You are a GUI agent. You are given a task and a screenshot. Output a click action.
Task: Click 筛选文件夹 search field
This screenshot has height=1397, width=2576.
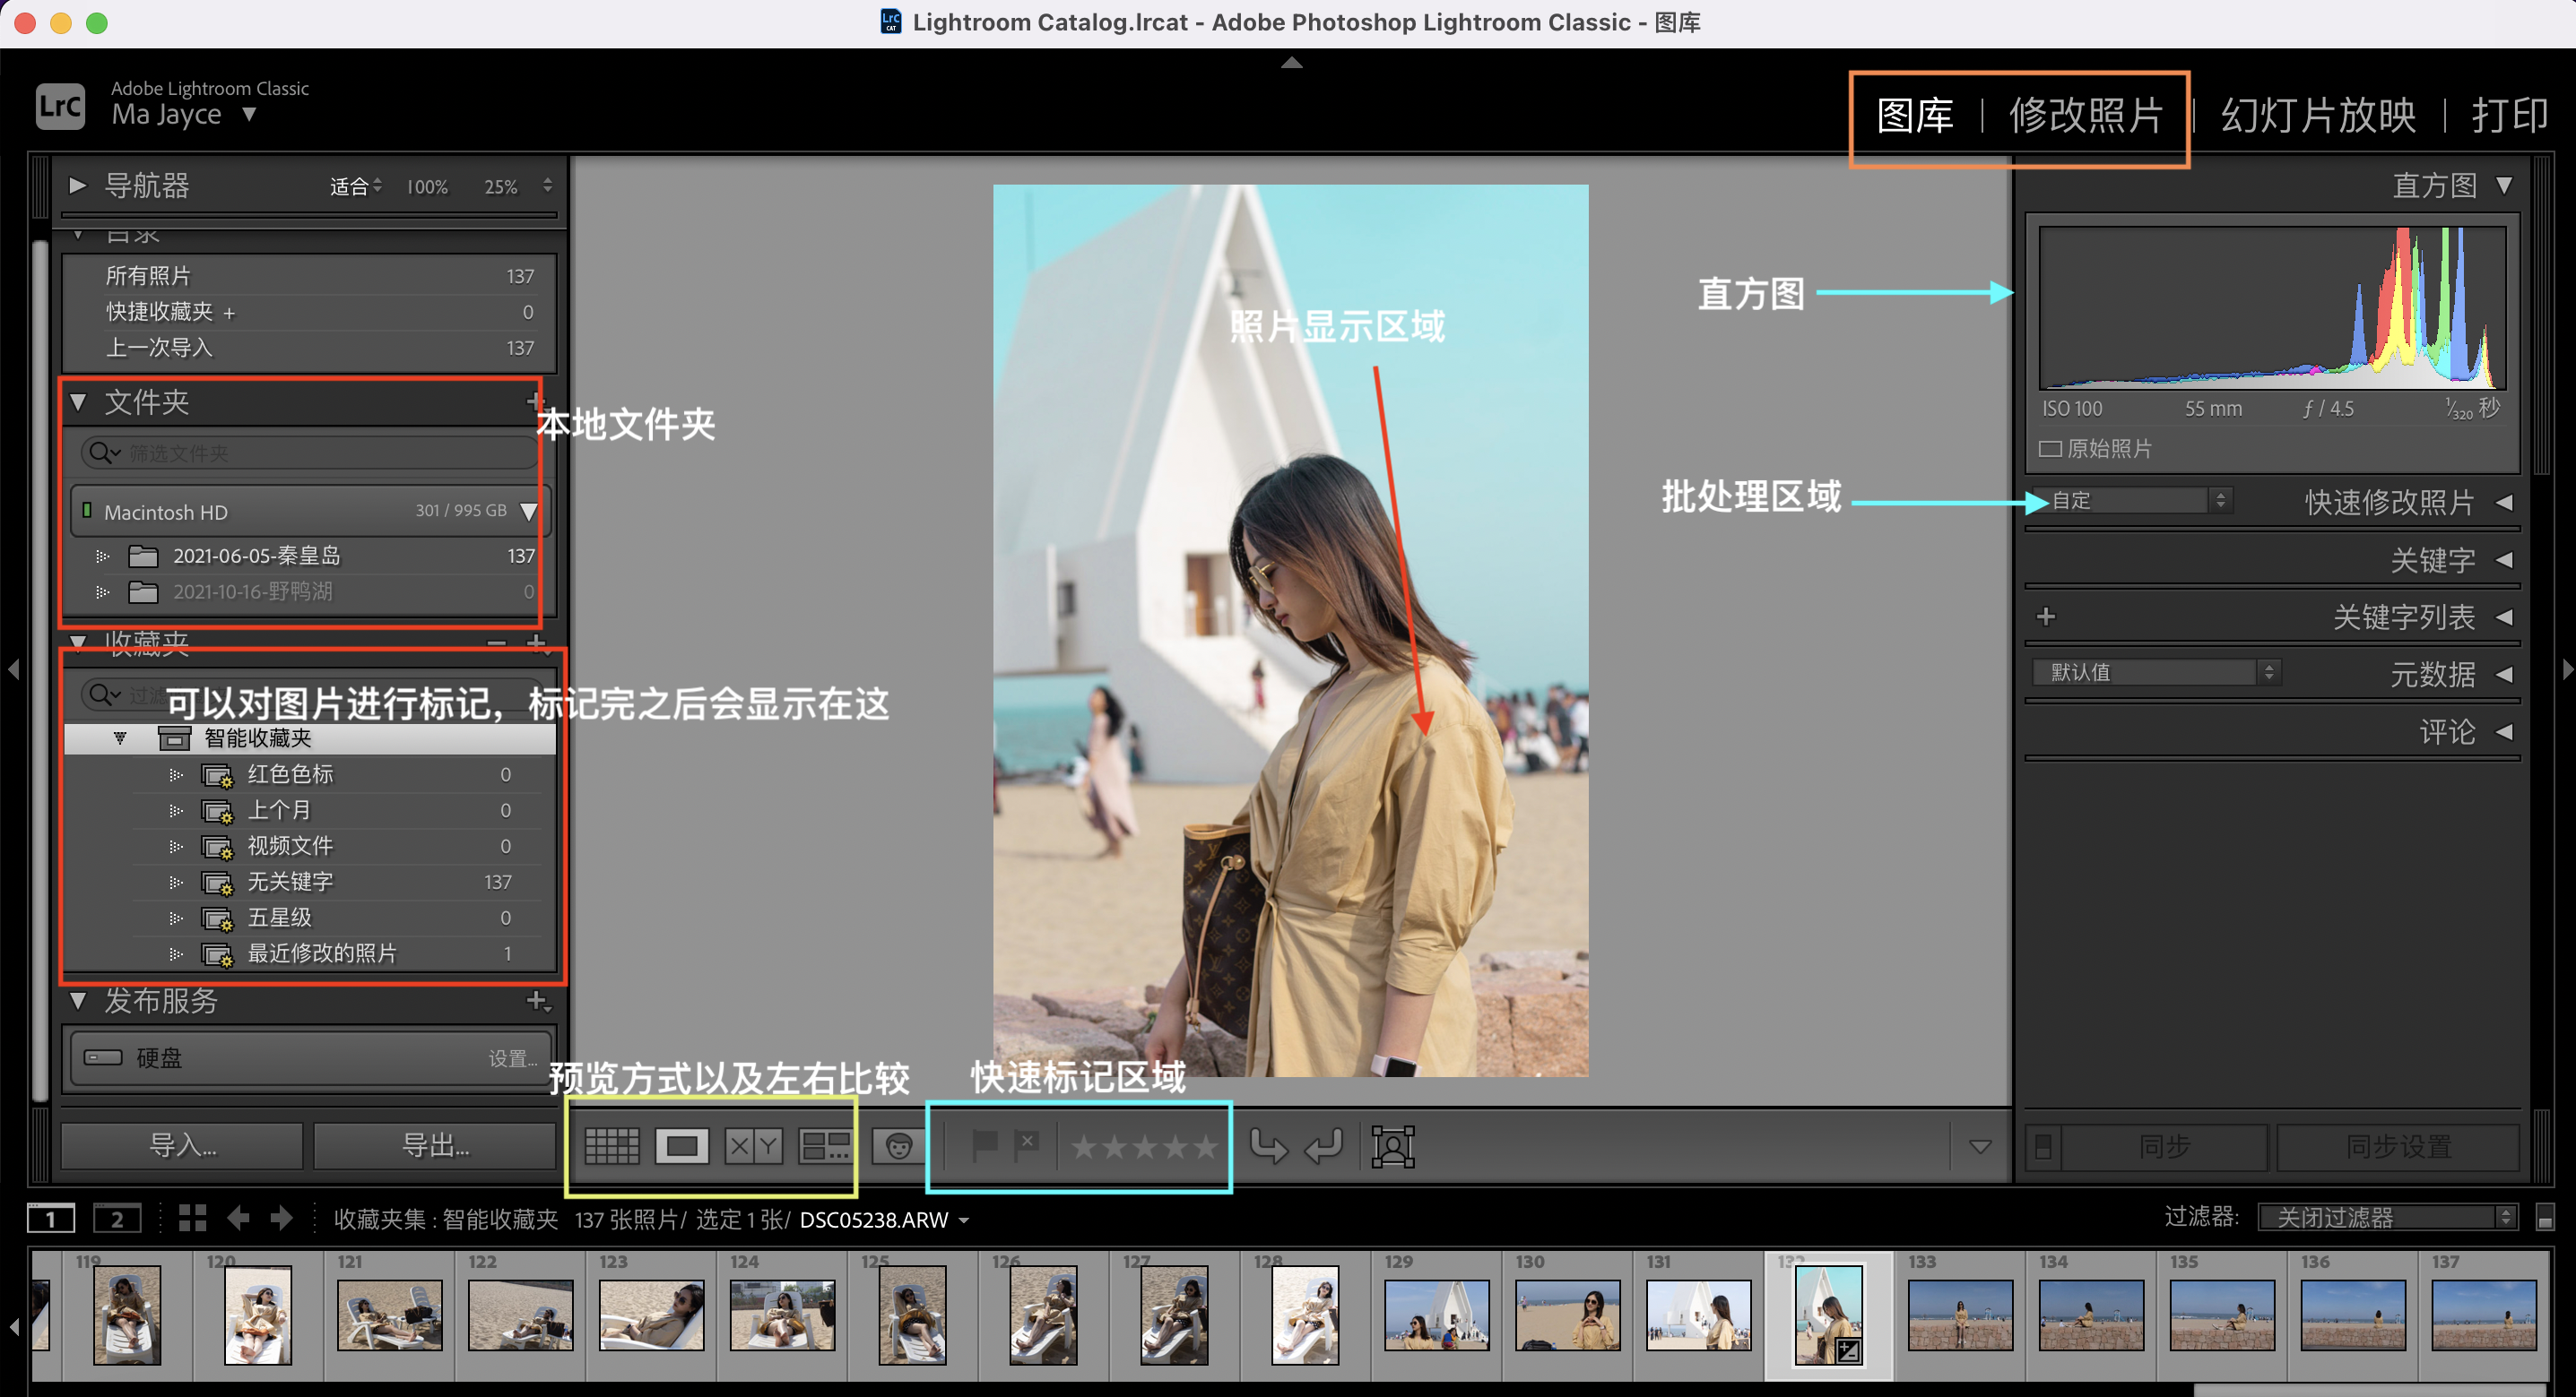[308, 453]
